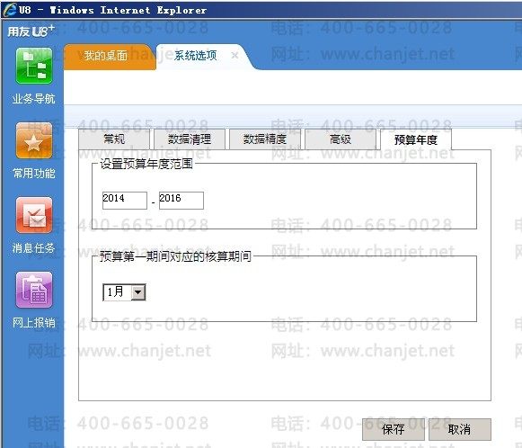Click the 保存 button

click(394, 429)
